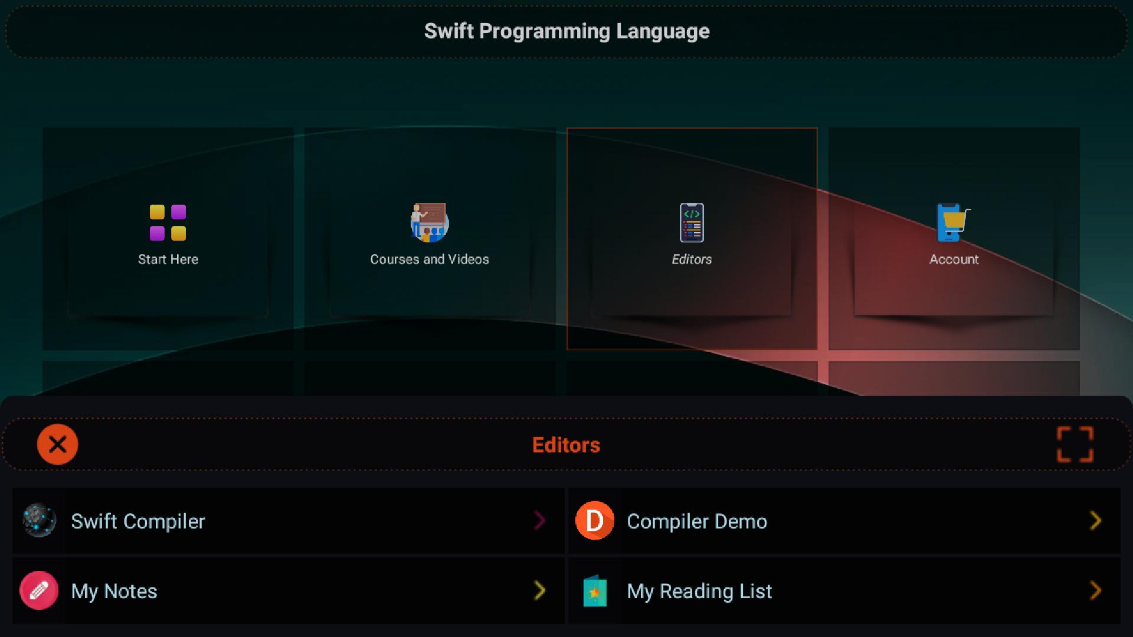Tap the Editors phone code icon

click(692, 223)
